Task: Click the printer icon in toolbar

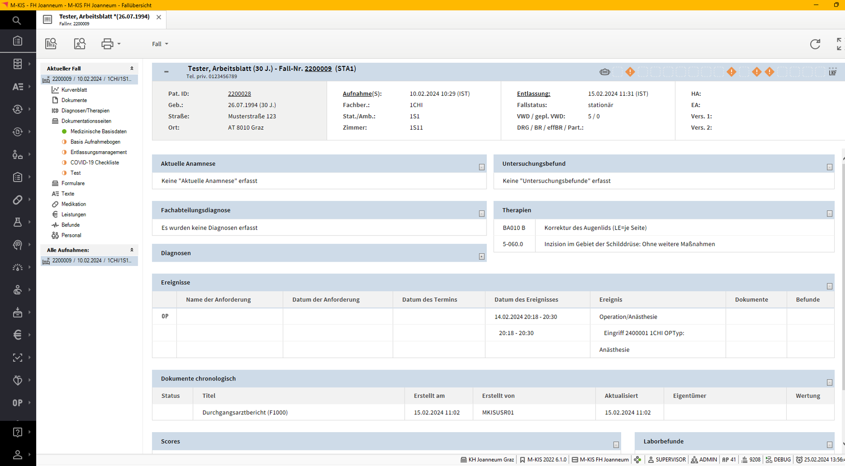Action: [x=107, y=44]
